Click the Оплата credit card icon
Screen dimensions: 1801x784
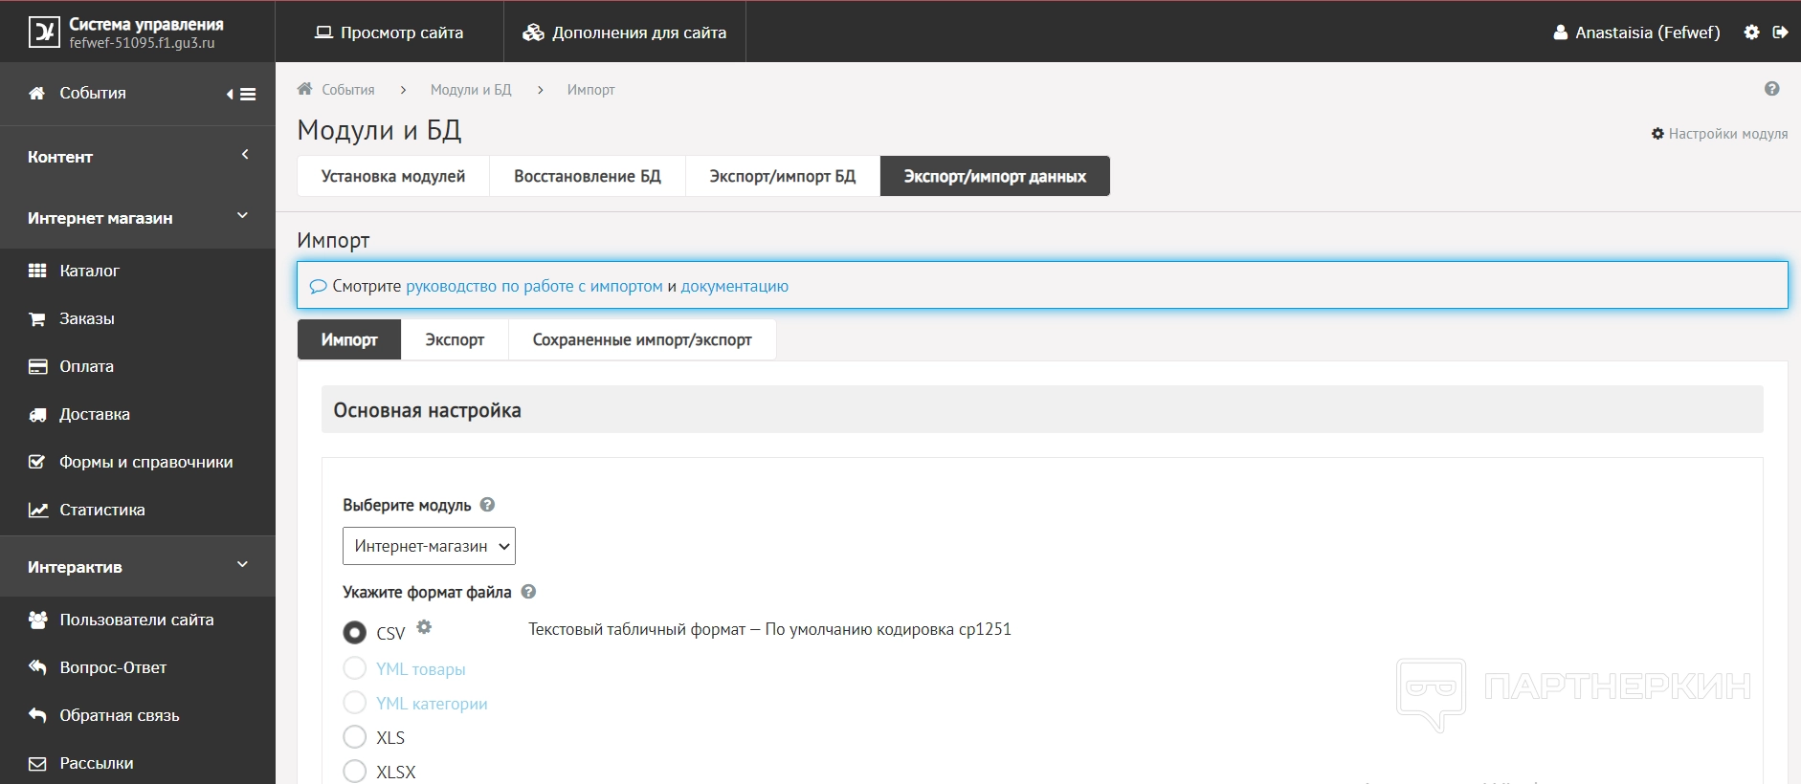37,366
